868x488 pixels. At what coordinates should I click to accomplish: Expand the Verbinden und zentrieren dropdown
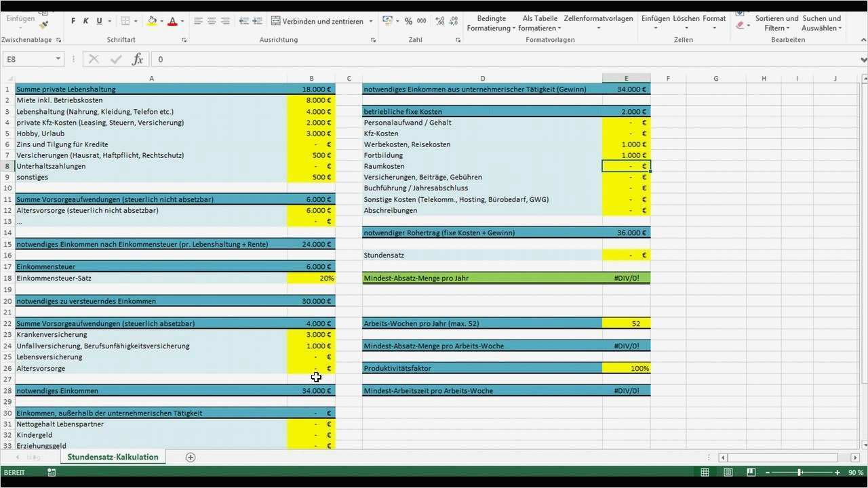370,21
